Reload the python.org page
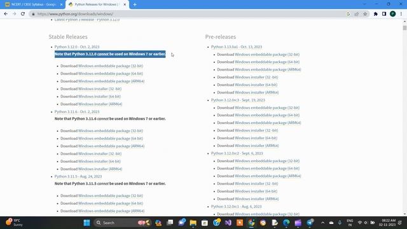The image size is (407, 229). 23,14
